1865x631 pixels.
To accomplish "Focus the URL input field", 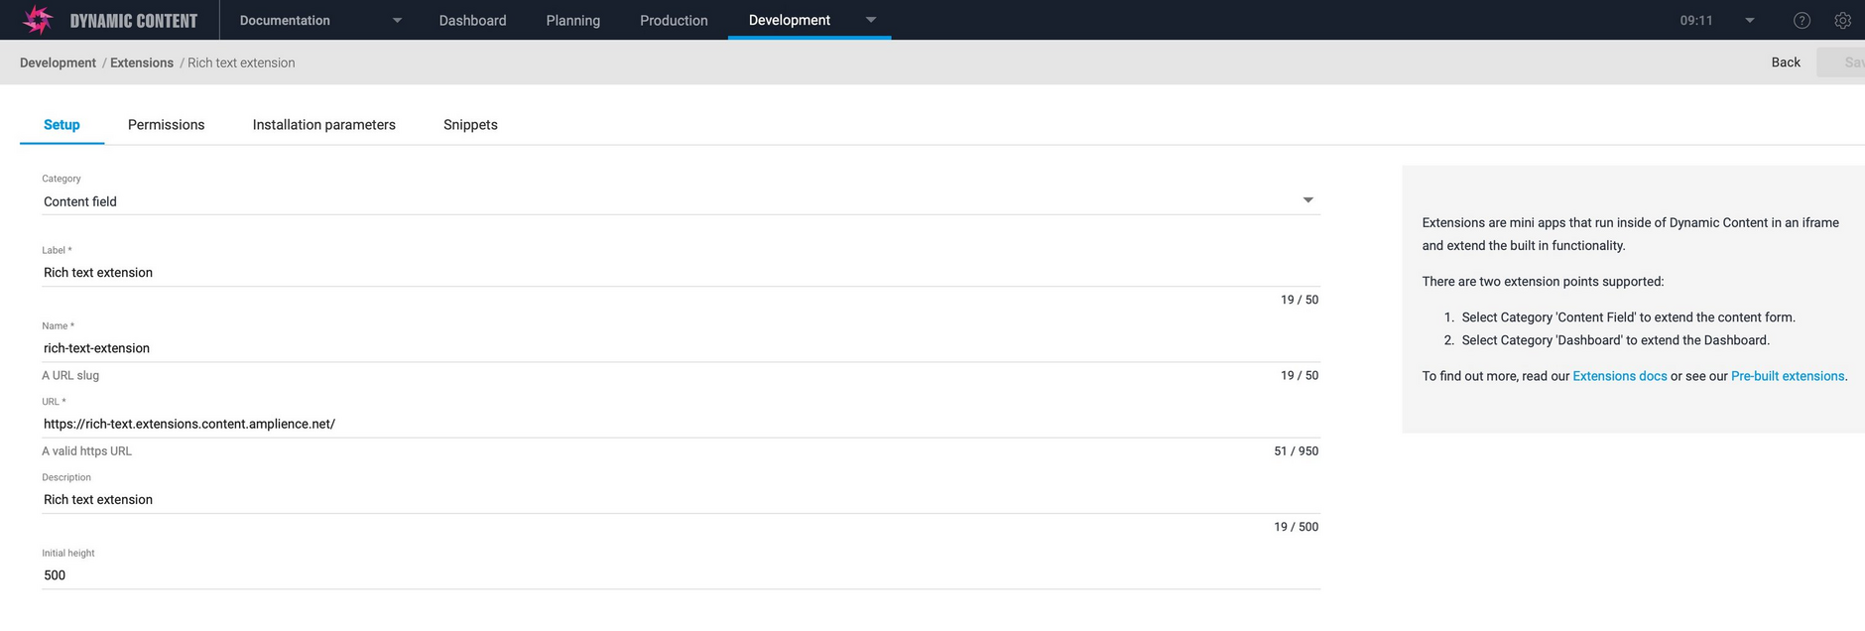I will pyautogui.click(x=681, y=424).
